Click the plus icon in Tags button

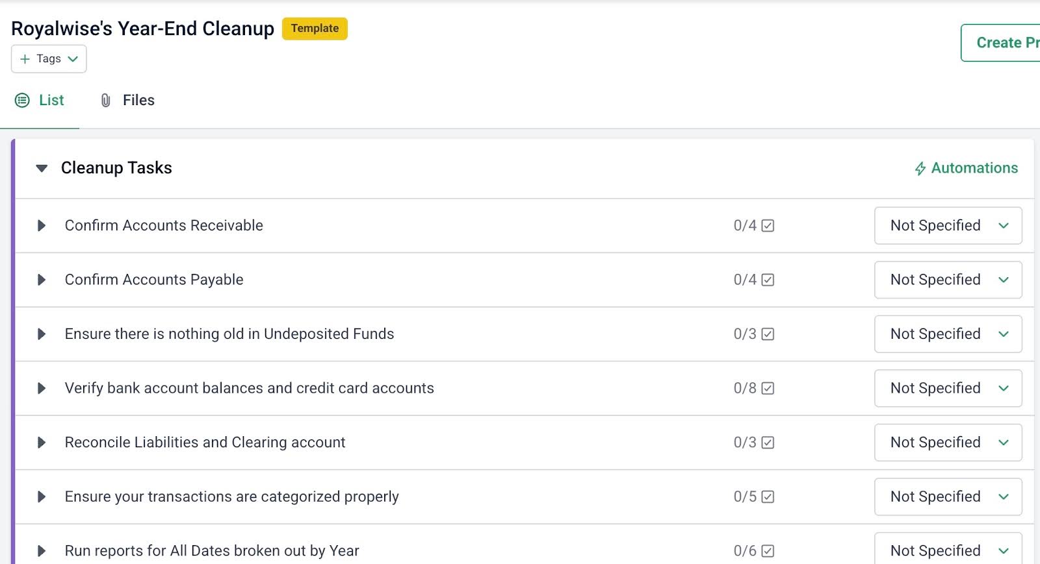click(x=25, y=59)
